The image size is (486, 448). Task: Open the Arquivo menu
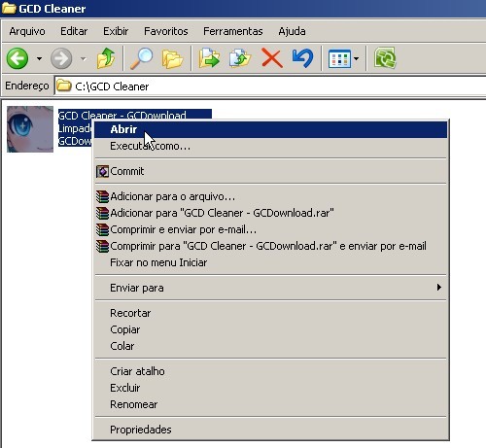[27, 31]
